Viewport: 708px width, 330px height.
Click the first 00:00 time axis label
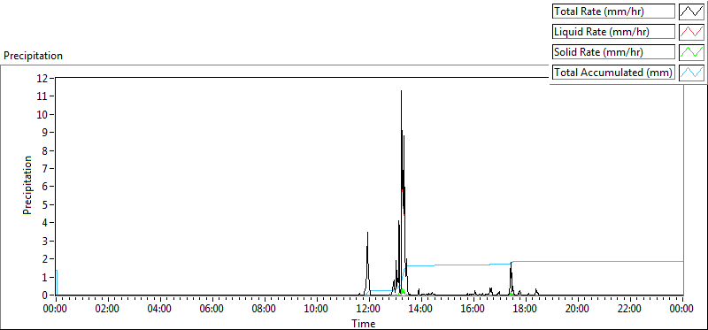pyautogui.click(x=56, y=309)
